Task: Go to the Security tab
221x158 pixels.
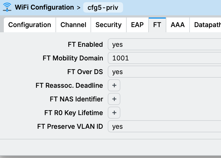Action: click(109, 25)
